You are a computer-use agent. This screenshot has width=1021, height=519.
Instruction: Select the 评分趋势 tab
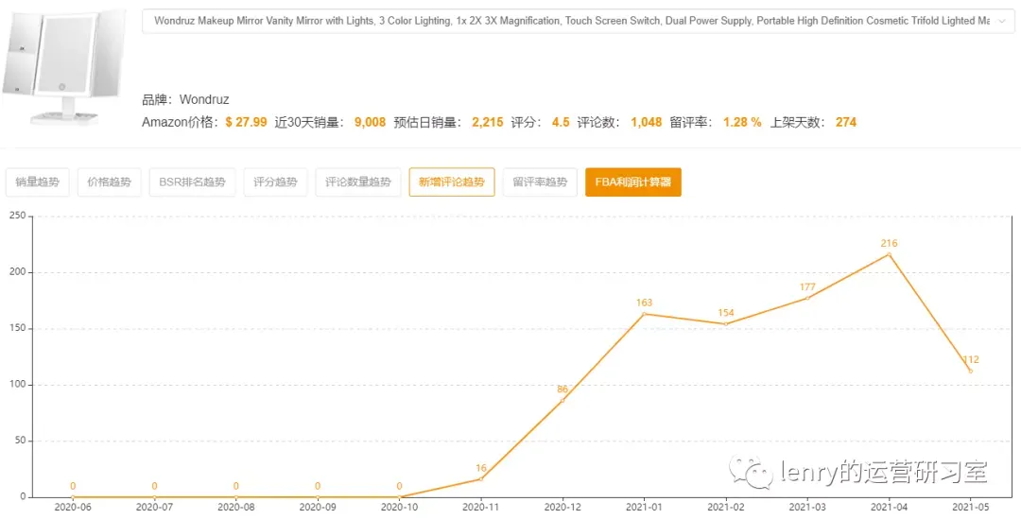click(275, 182)
